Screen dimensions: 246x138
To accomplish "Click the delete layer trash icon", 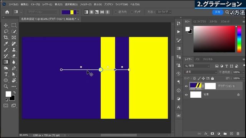I will [x=238, y=134].
